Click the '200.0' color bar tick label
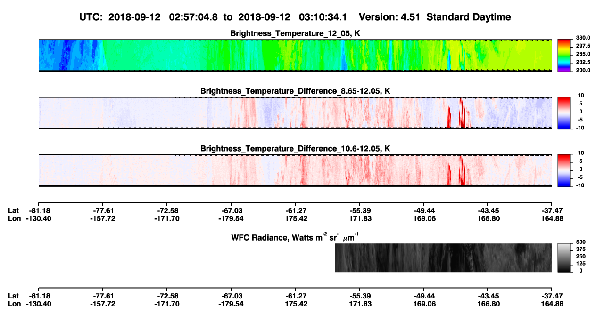Viewport: 613px width, 314px height. [x=583, y=70]
